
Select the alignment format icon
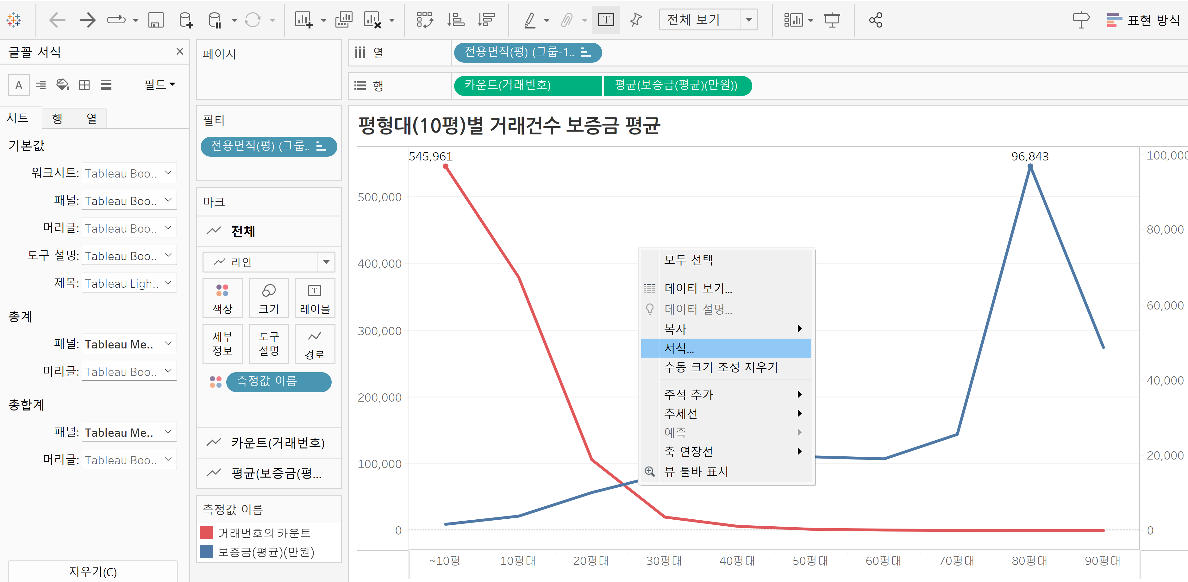pyautogui.click(x=41, y=85)
